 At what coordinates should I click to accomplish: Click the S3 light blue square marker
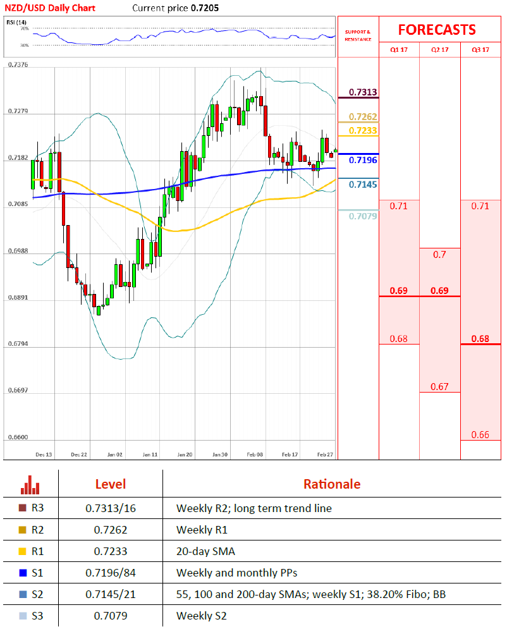pyautogui.click(x=23, y=616)
